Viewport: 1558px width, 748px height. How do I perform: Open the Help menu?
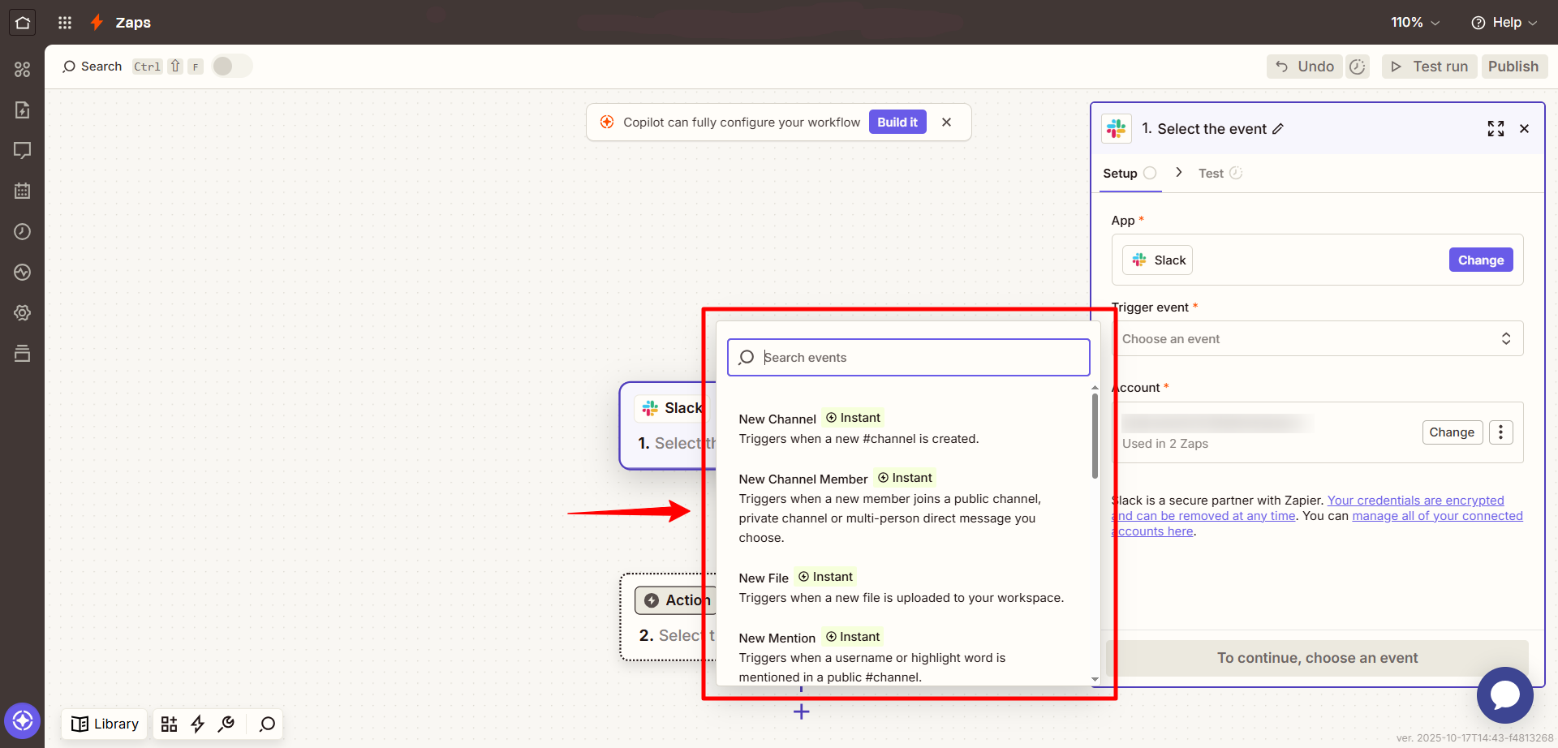1504,23
